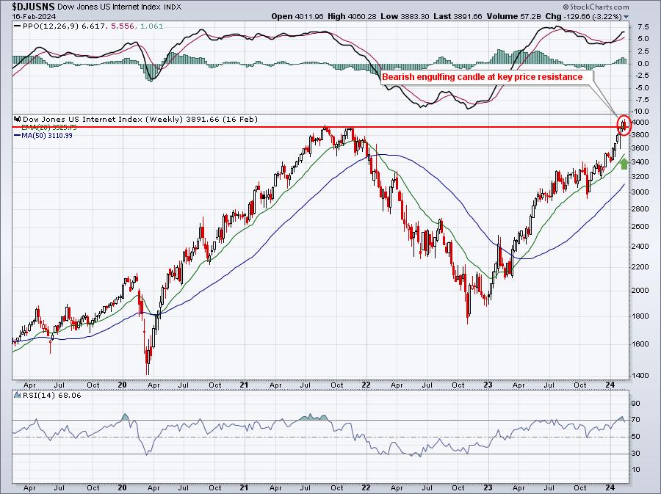The height and width of the screenshot is (494, 661).
Task: Click the red circle around latest candle
Action: click(x=624, y=125)
